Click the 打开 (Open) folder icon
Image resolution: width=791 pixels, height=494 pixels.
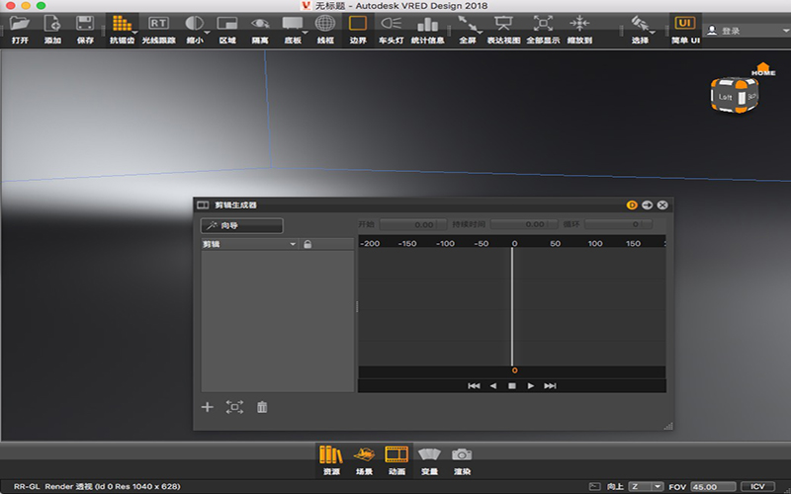tap(20, 23)
